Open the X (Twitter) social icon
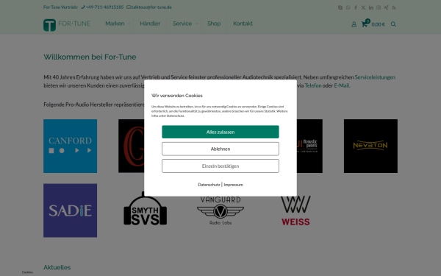 [x=363, y=7]
